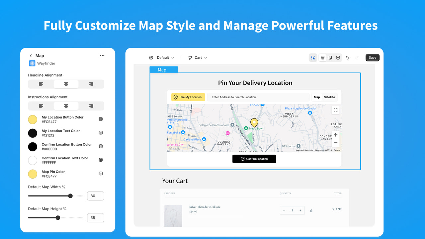
Task: Click the undo arrow icon
Action: click(347, 57)
